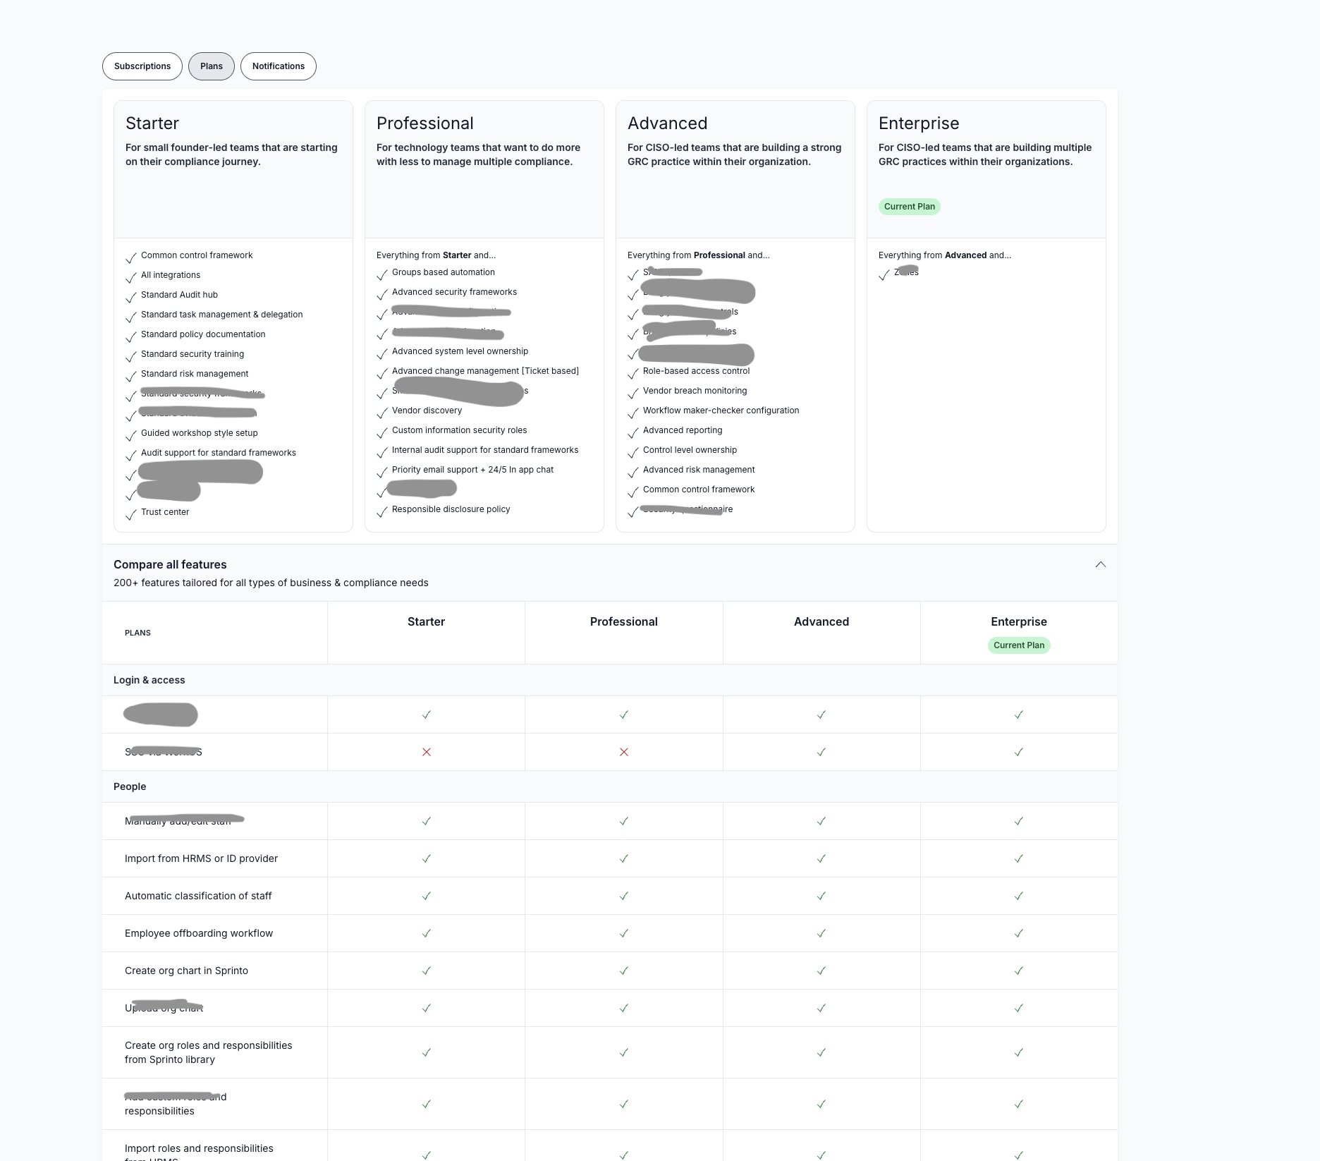Click checkmark icon beside Role-based access control

point(633,373)
